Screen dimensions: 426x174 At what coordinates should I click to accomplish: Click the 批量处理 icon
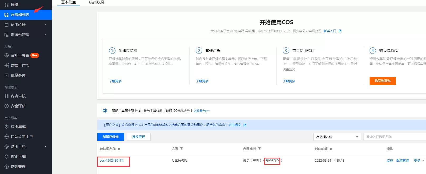pos(7,75)
